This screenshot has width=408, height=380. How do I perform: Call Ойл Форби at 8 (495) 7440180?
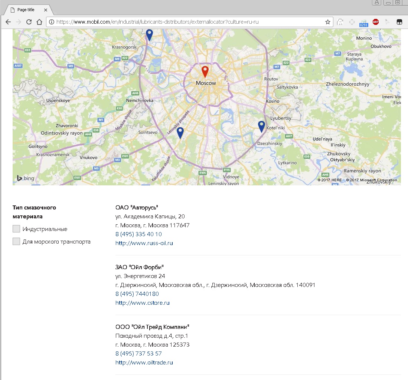pyautogui.click(x=137, y=294)
